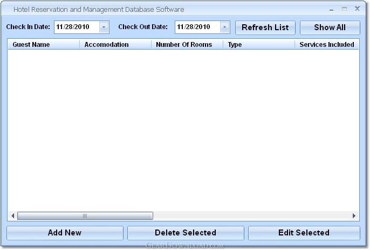370x250 pixels.
Task: Click the Refresh List button
Action: [x=265, y=27]
